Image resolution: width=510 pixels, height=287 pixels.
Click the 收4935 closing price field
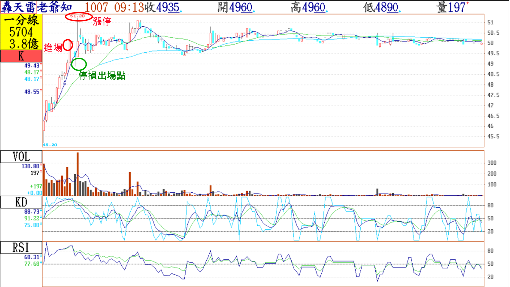click(x=163, y=7)
